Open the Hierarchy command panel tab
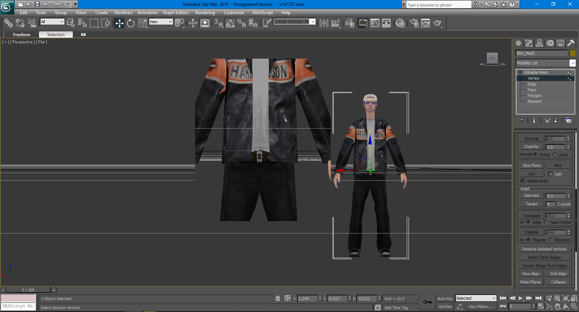 click(x=540, y=43)
